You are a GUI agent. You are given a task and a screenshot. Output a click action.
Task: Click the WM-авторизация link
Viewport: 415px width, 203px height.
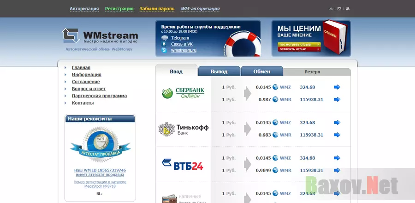point(200,9)
